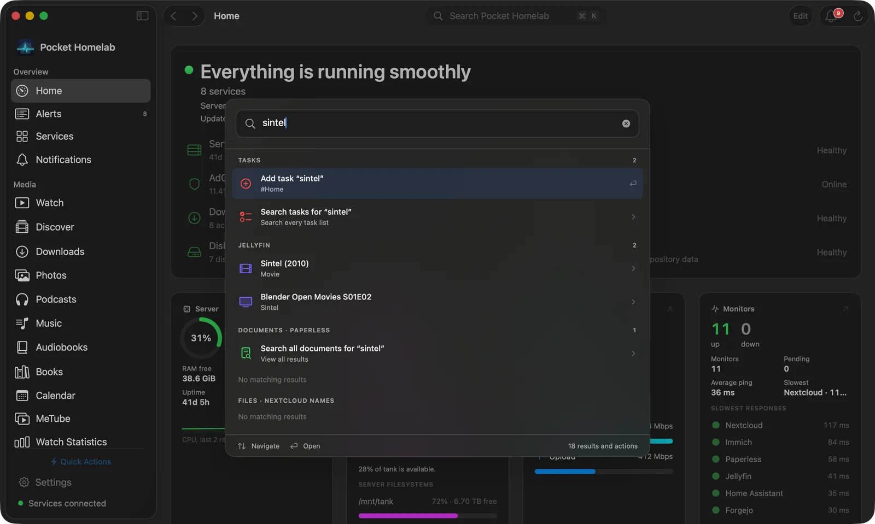
Task: Open Services in the sidebar
Action: coord(80,137)
